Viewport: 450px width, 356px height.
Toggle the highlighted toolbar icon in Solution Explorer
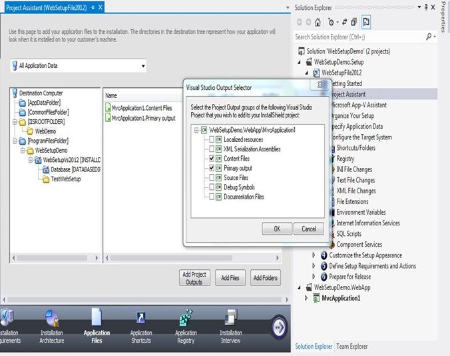366,22
